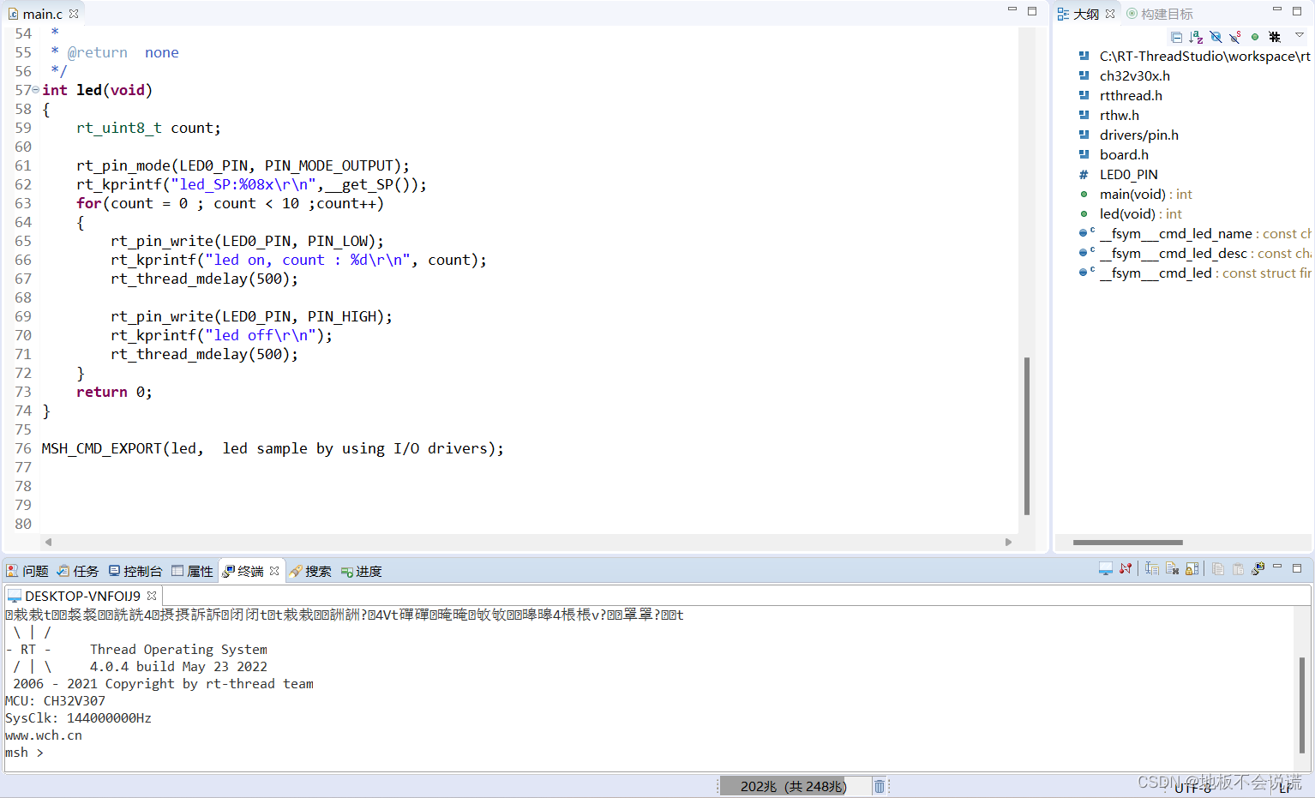Click the heap memory status bar
The height and width of the screenshot is (798, 1315).
794,786
